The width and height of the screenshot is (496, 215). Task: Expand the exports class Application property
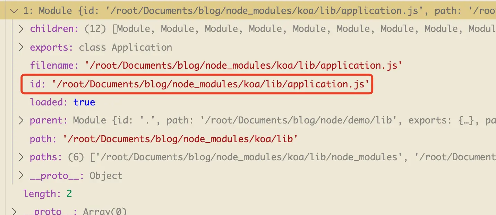[x=21, y=47]
